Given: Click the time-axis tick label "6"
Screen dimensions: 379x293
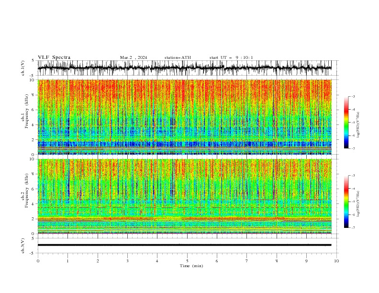Looking at the screenshot, I should pyautogui.click(x=217, y=261).
